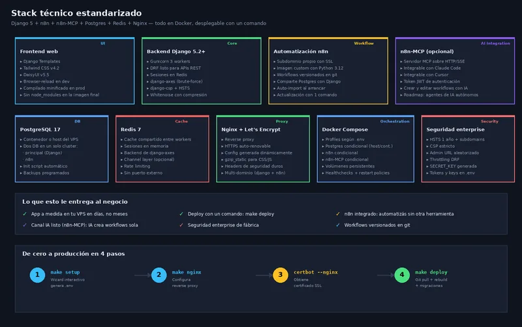Click the 'Token JWT de autenticación' bullet

(430, 81)
